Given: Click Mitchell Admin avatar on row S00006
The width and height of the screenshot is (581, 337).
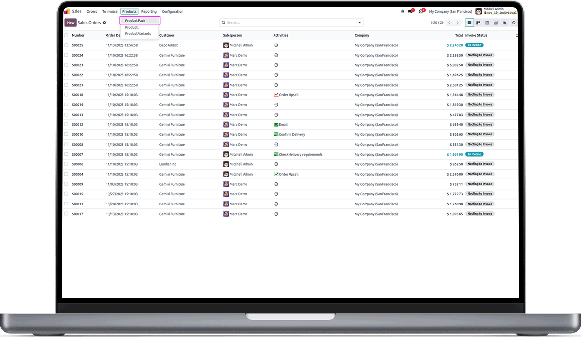Looking at the screenshot, I should point(226,164).
